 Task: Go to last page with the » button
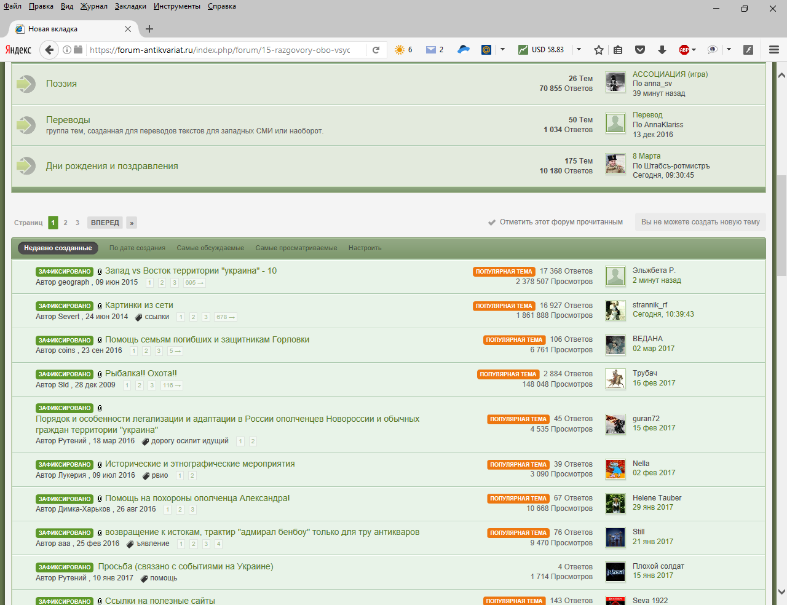pyautogui.click(x=132, y=223)
